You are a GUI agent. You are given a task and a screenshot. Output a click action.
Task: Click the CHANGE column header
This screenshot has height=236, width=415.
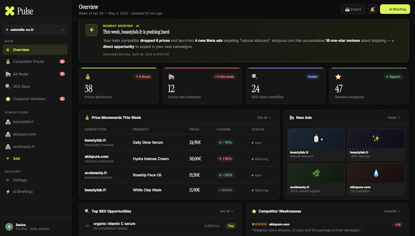pyautogui.click(x=224, y=129)
